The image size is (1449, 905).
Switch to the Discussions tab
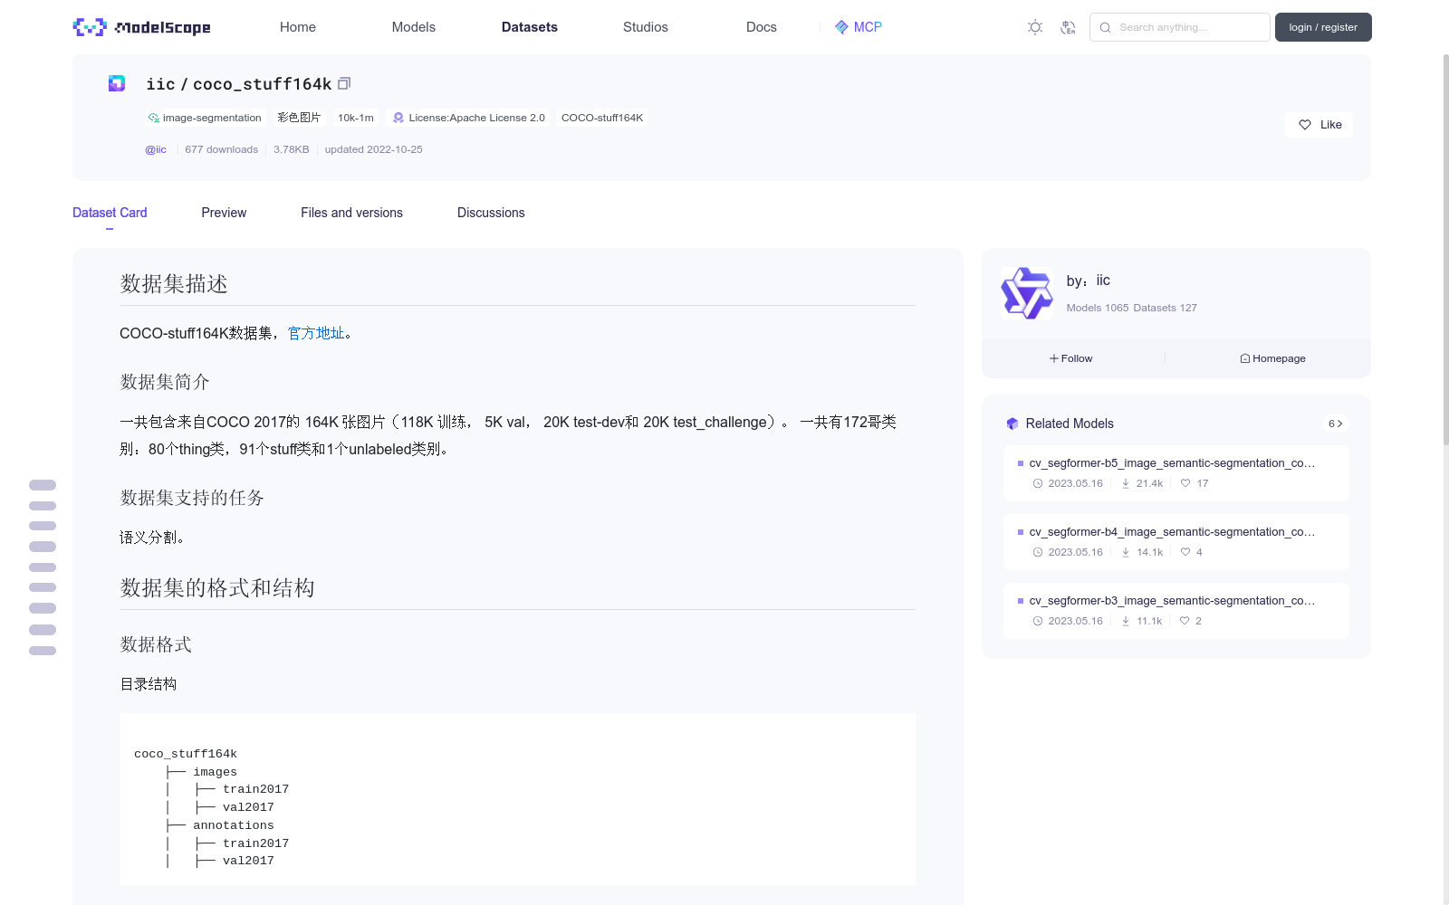[491, 213]
